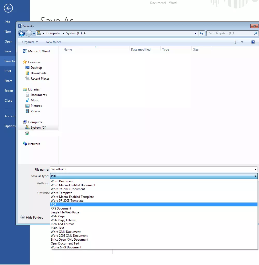
Task: Click the search magnifier icon
Action: pos(255,33)
